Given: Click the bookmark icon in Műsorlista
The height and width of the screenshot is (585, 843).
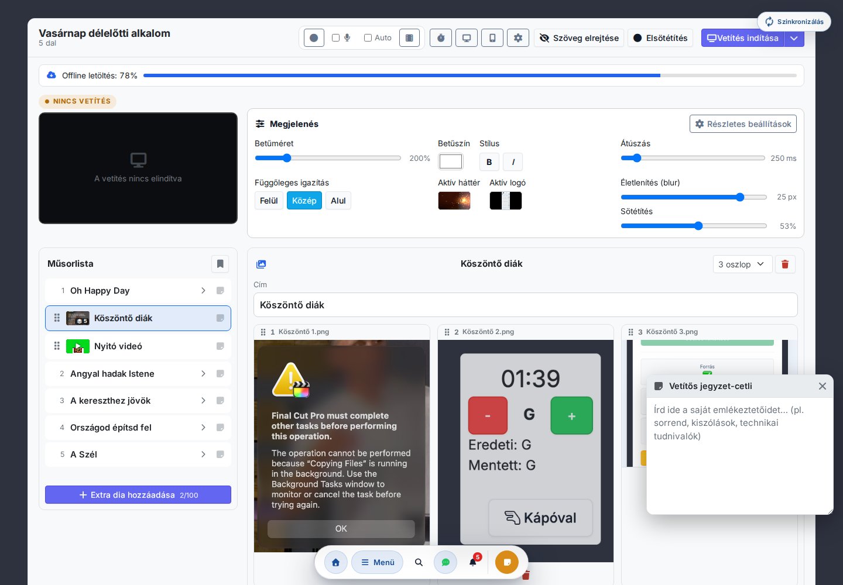Looking at the screenshot, I should coord(220,264).
